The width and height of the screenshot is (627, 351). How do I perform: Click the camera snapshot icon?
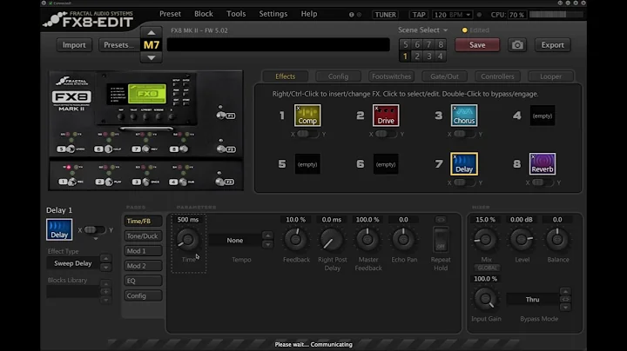[517, 45]
